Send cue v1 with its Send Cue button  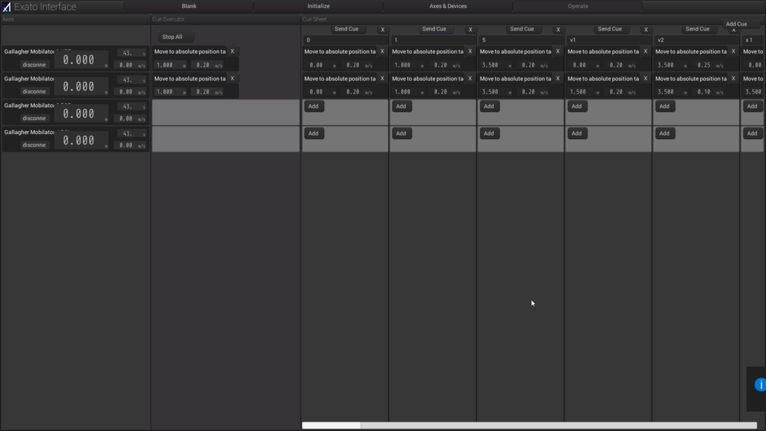(x=610, y=29)
